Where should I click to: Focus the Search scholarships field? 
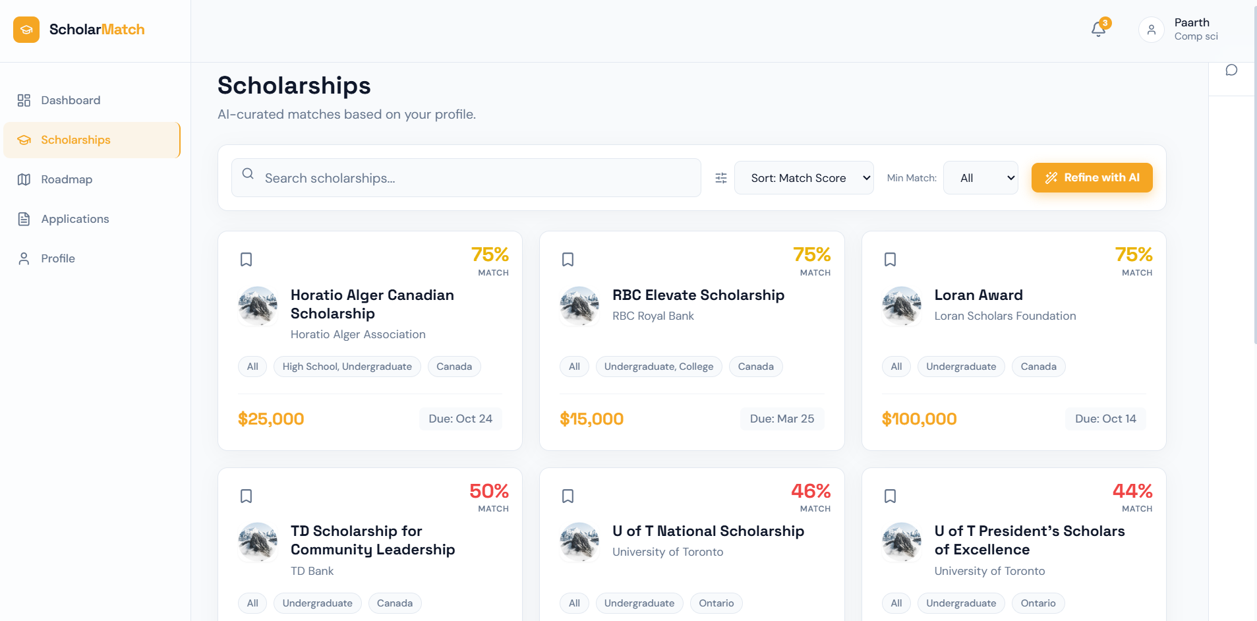coord(475,178)
